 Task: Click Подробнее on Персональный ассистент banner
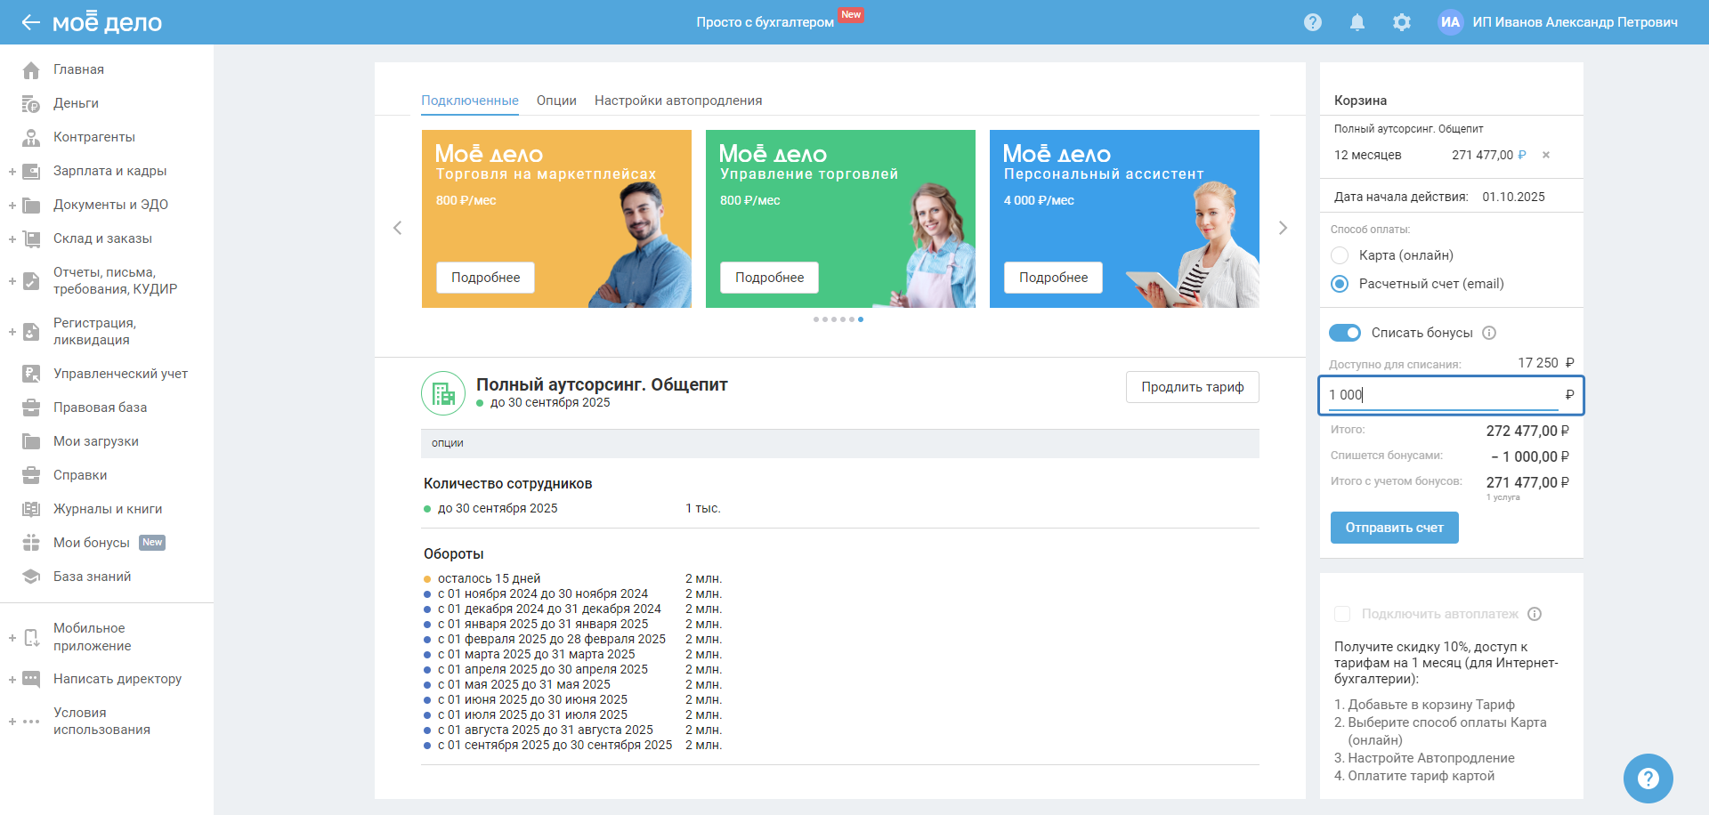tap(1053, 278)
